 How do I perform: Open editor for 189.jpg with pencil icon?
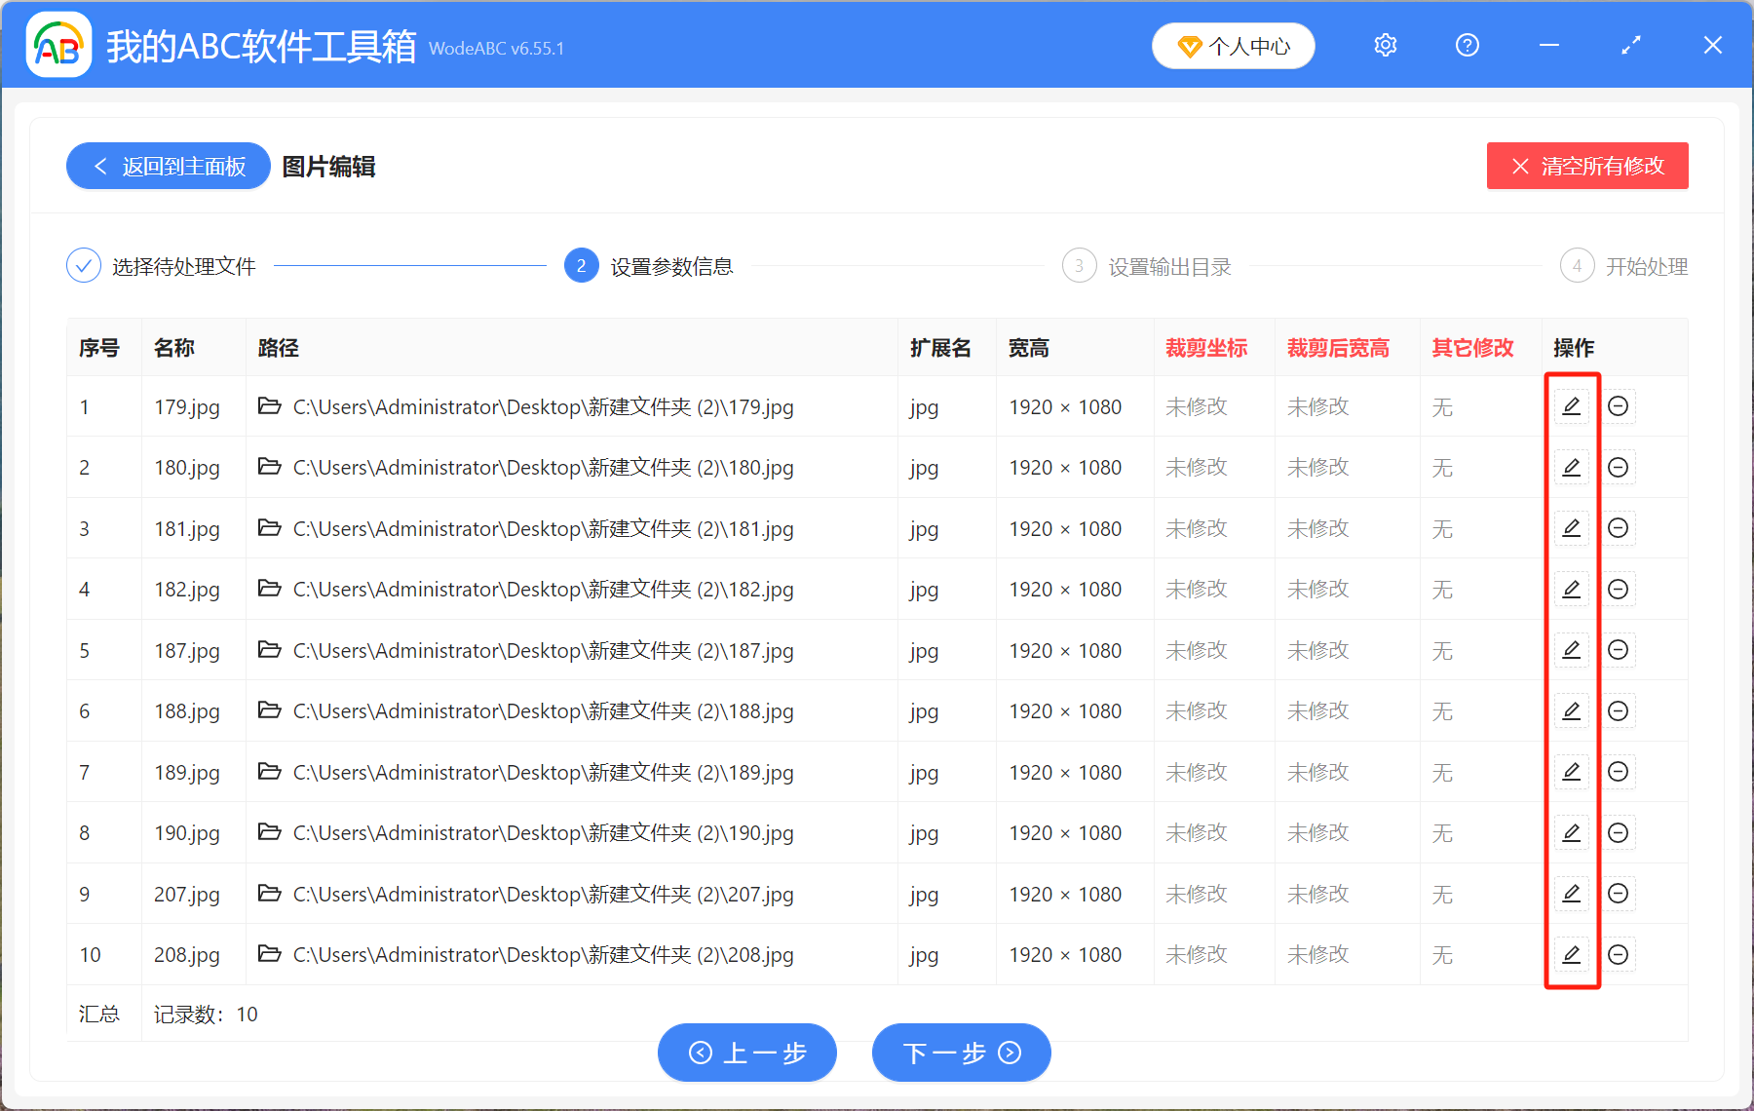pyautogui.click(x=1571, y=772)
